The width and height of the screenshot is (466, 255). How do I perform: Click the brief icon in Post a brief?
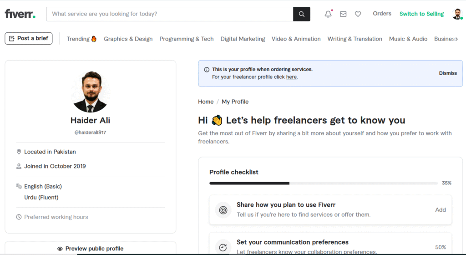point(12,38)
